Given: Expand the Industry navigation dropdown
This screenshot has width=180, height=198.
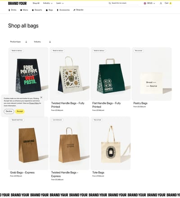Looking at the screenshot, I should [x=48, y=3].
